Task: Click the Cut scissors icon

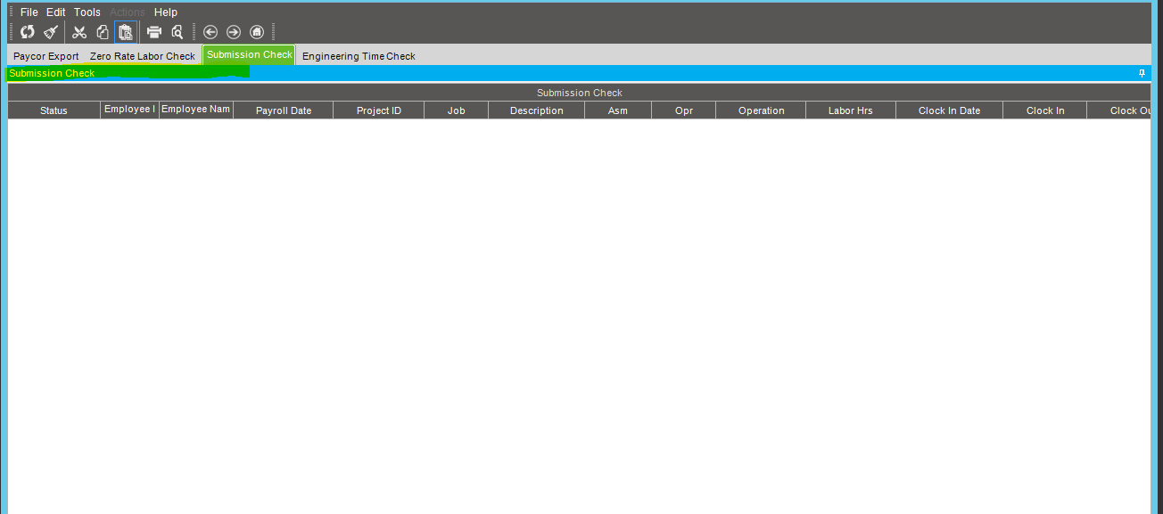Action: (79, 32)
